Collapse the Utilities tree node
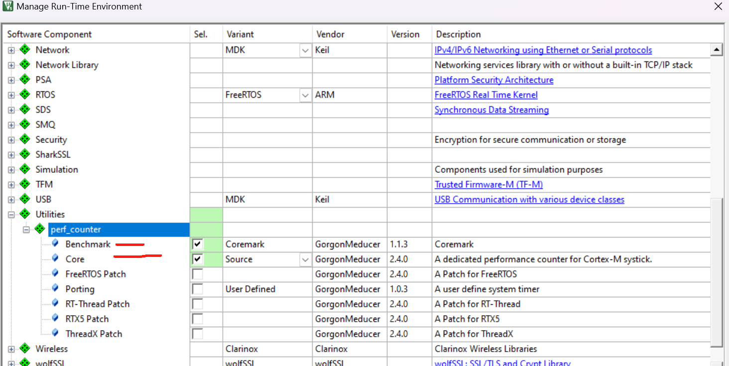Viewport: 729px width, 366px height. tap(11, 215)
